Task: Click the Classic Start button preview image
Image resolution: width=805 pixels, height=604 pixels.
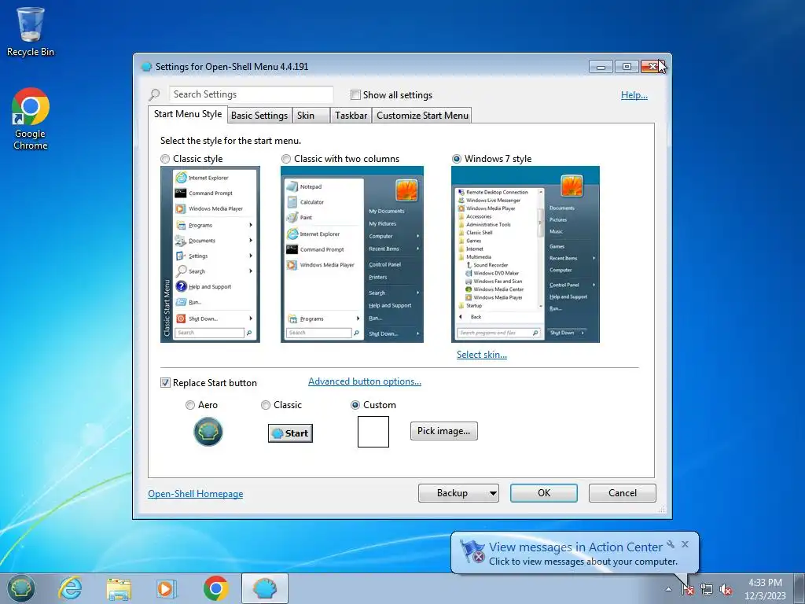Action: coord(290,433)
